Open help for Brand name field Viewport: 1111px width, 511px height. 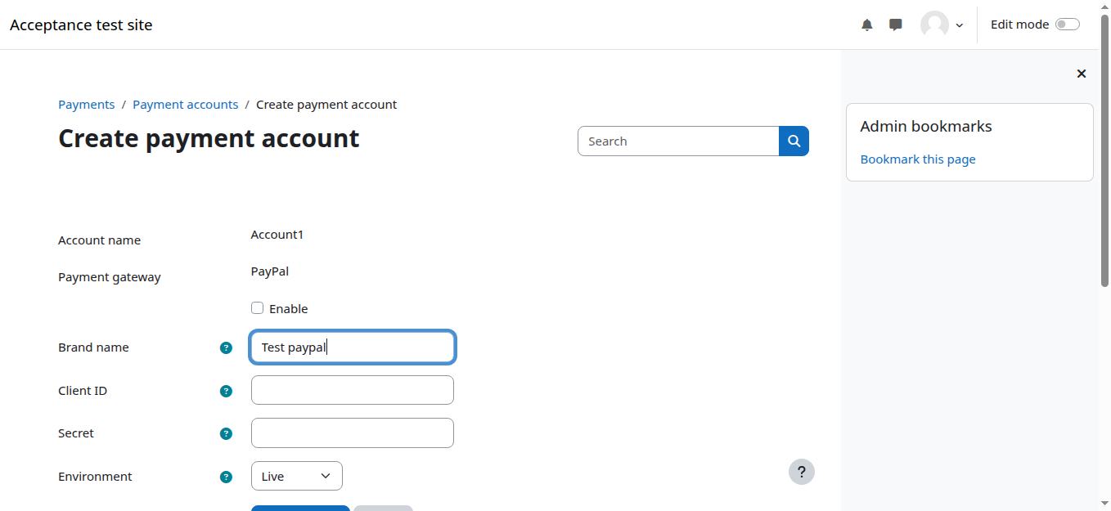tap(226, 347)
